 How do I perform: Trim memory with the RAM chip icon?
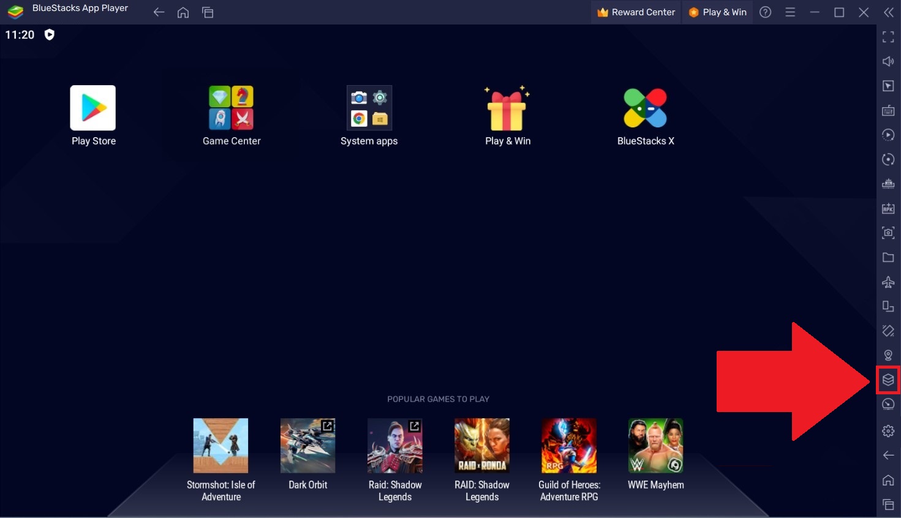click(888, 184)
